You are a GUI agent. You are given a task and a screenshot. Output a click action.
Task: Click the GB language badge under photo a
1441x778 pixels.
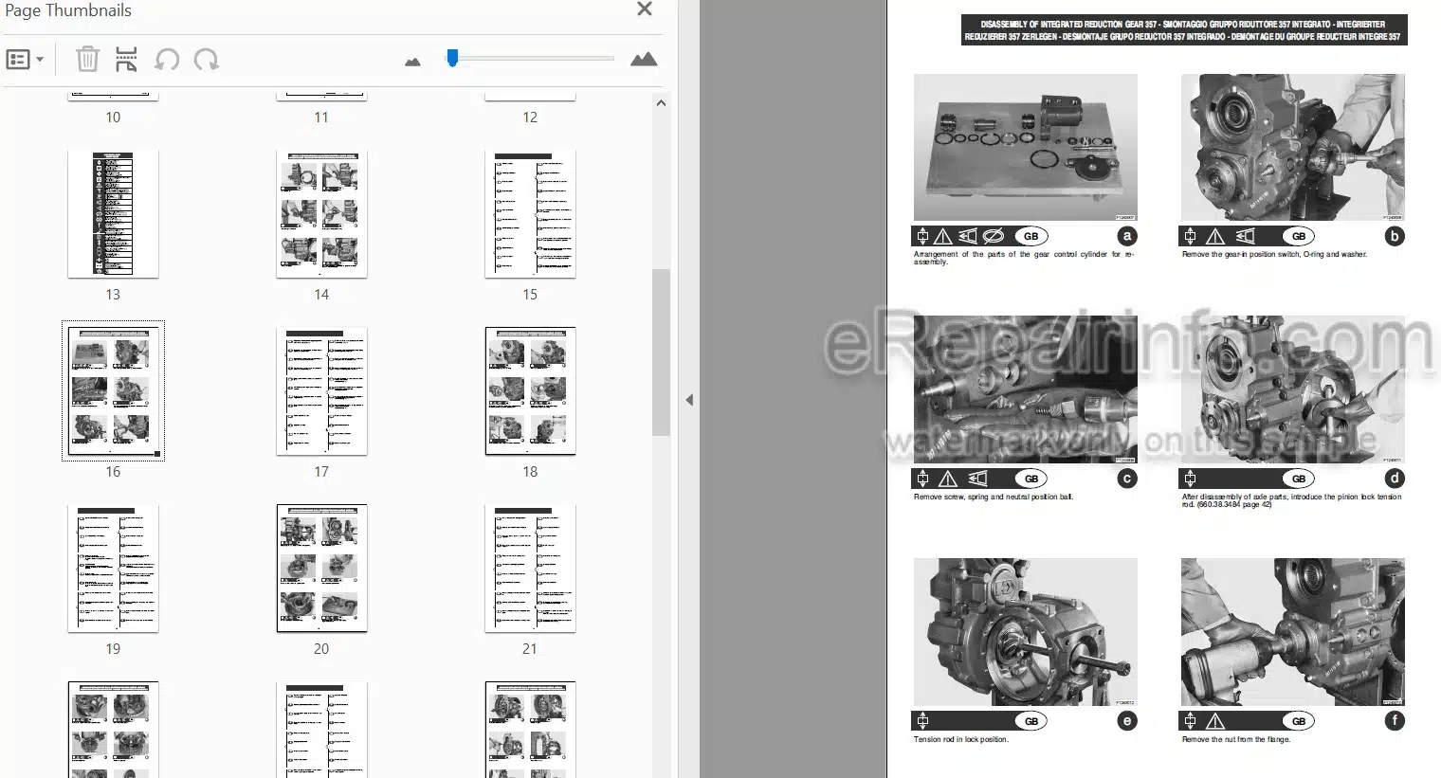(x=1031, y=236)
